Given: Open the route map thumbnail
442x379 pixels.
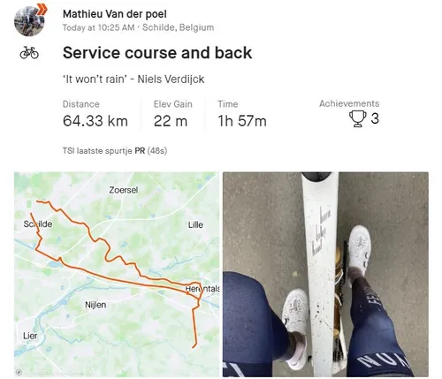Looking at the screenshot, I should (x=117, y=274).
